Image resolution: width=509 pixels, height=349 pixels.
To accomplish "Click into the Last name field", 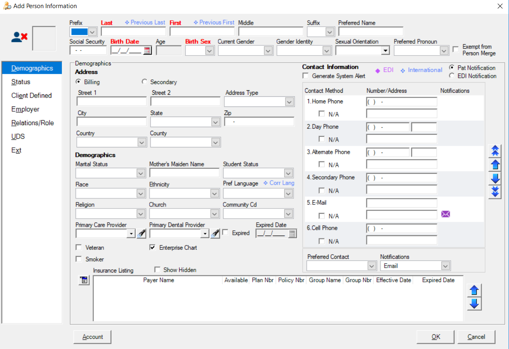I will [x=133, y=32].
